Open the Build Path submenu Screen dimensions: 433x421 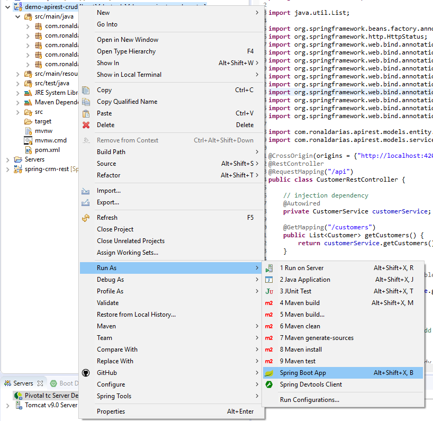click(x=172, y=152)
